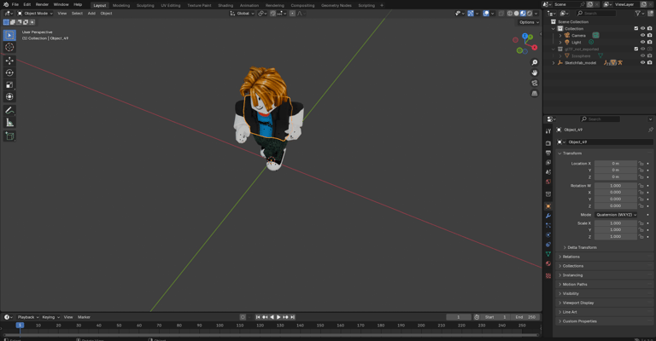The image size is (656, 341).
Task: Jump to the timeline end frame
Action: pos(293,317)
